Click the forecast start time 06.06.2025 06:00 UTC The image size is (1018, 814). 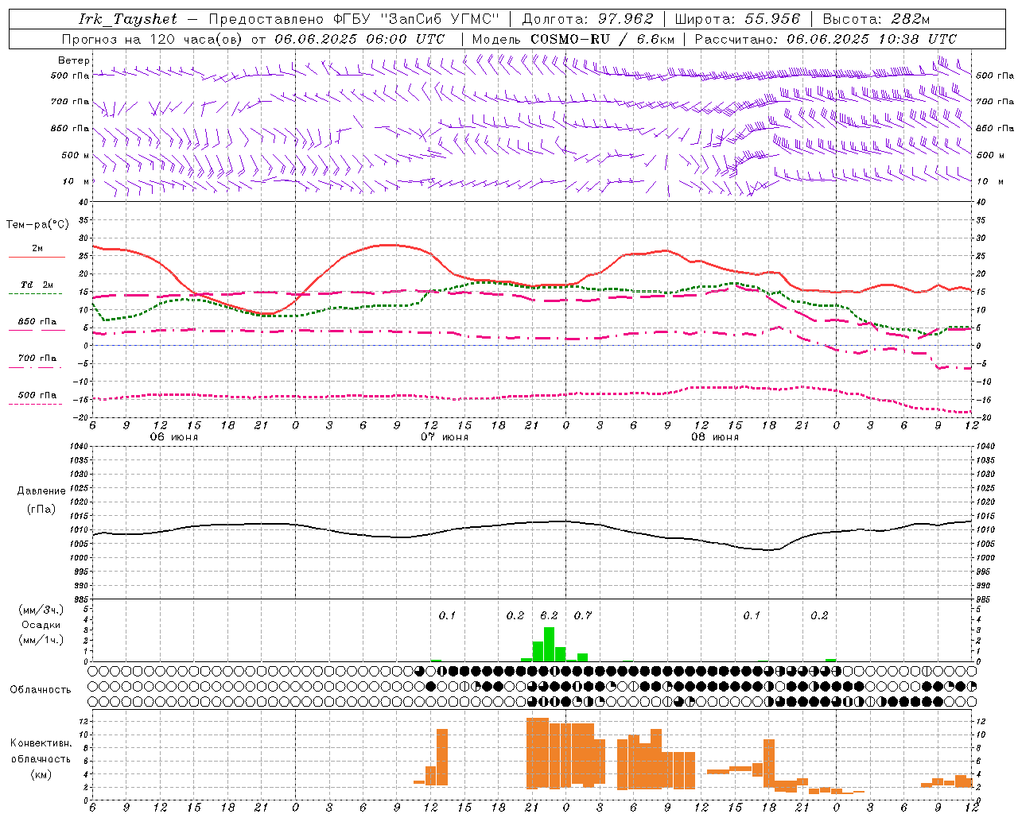tap(359, 39)
